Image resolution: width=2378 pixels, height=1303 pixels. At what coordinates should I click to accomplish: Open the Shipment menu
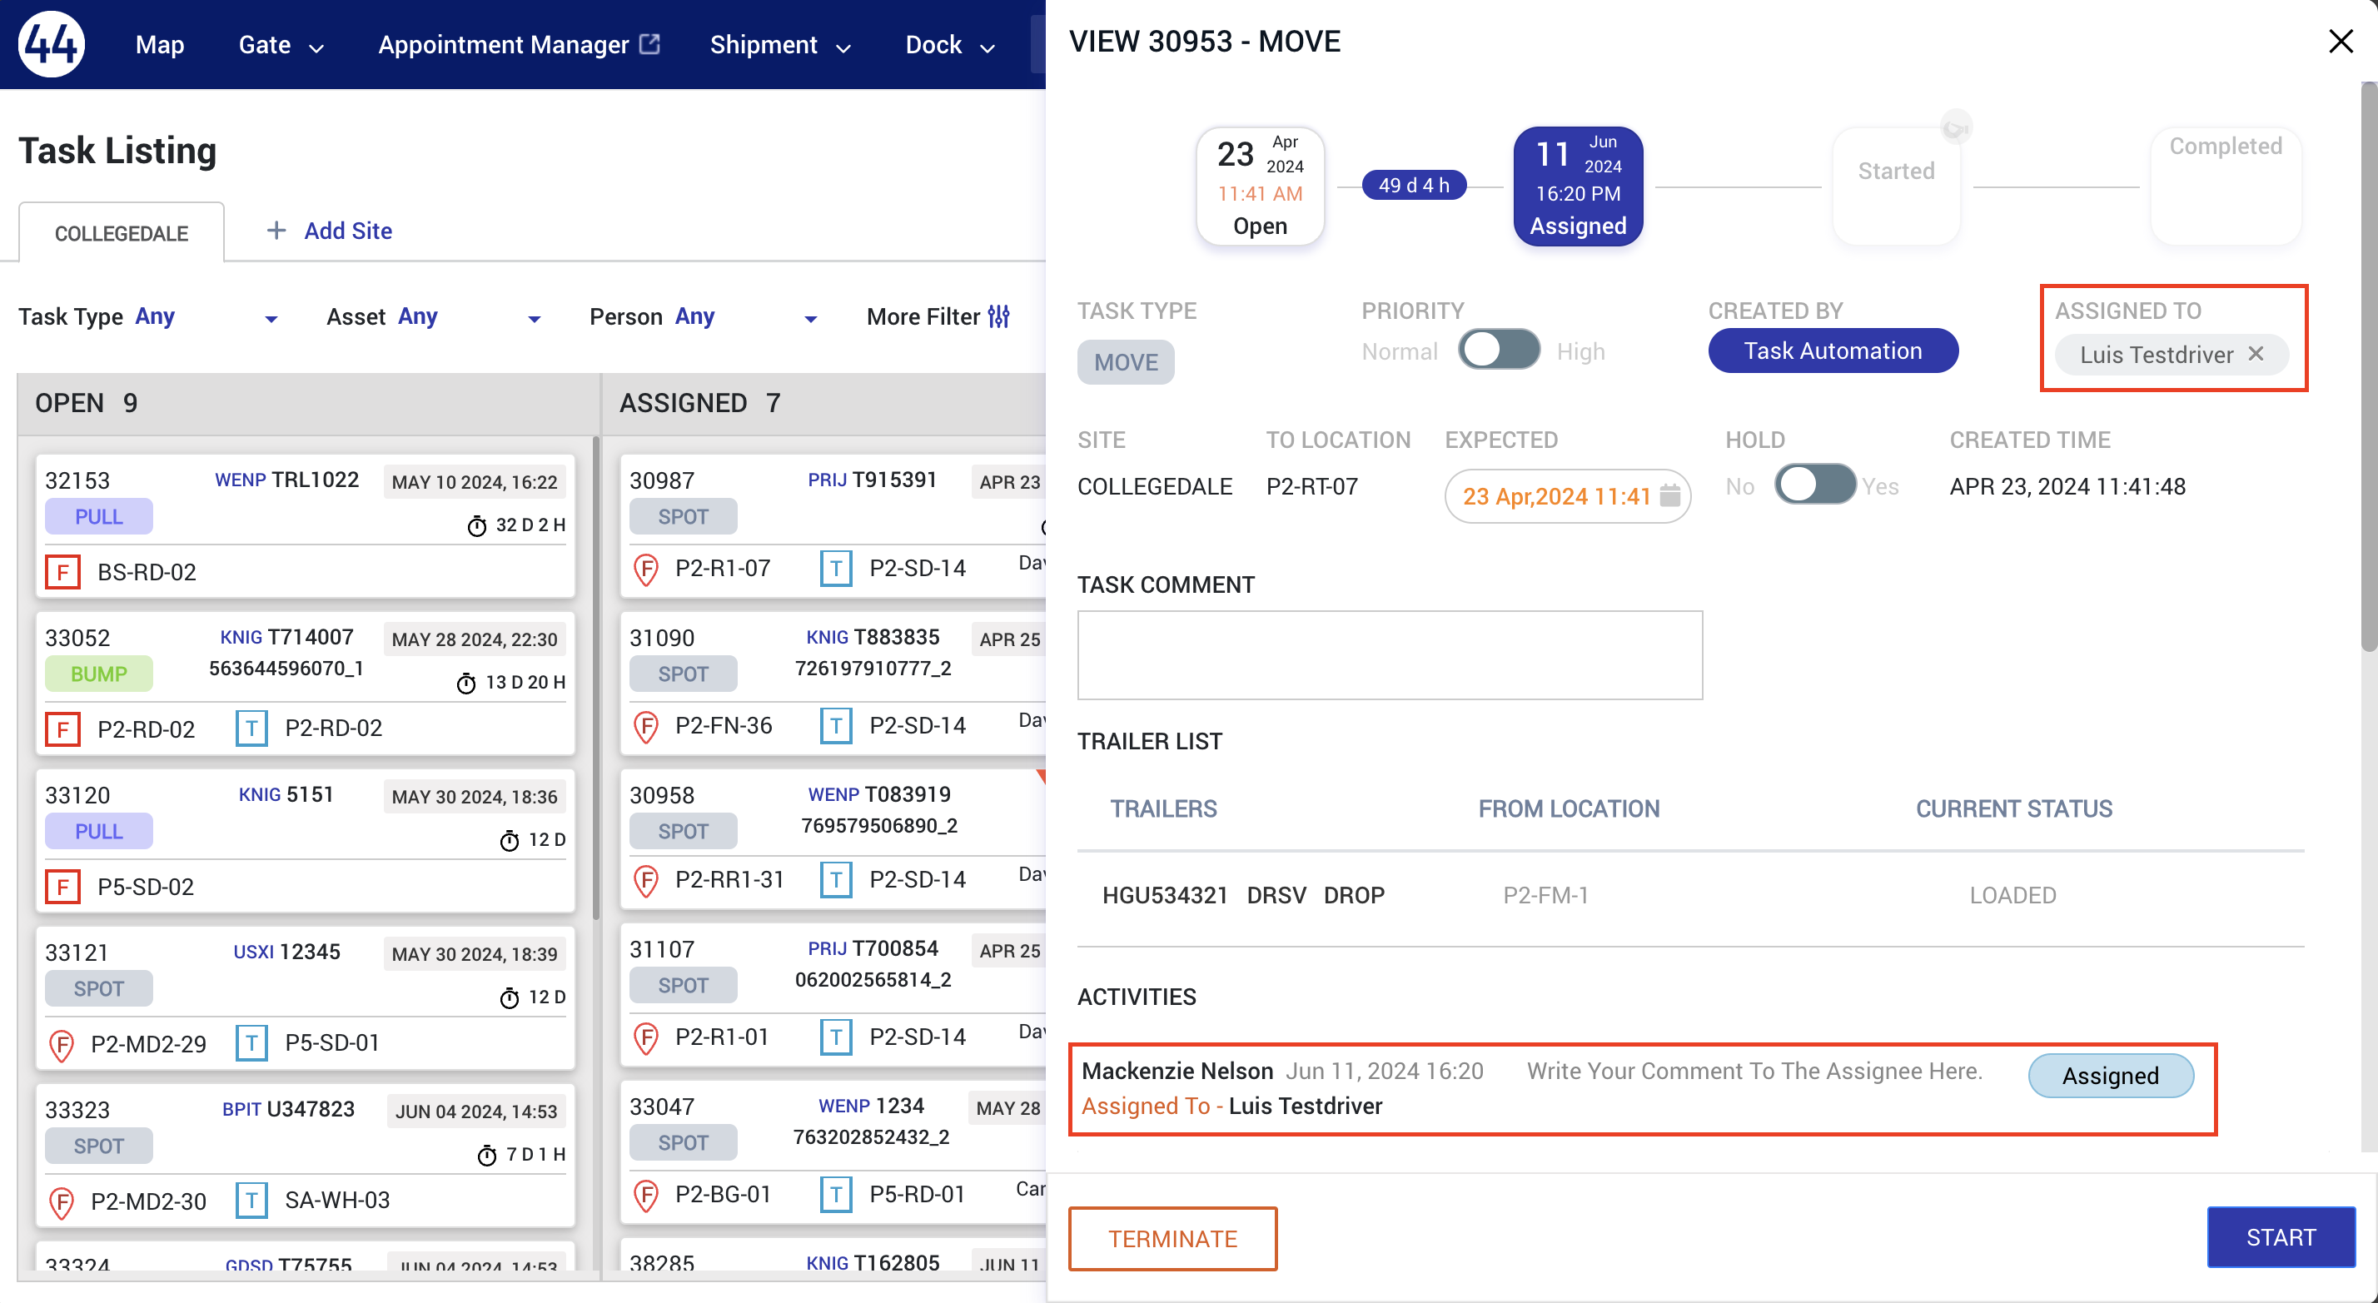click(x=779, y=44)
